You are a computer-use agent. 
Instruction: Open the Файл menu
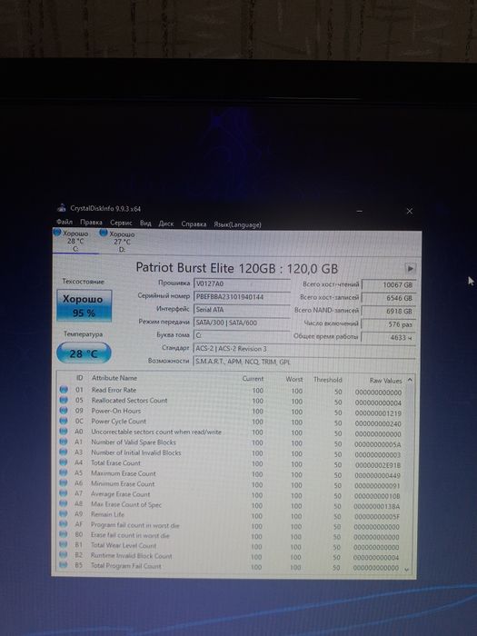(x=65, y=223)
